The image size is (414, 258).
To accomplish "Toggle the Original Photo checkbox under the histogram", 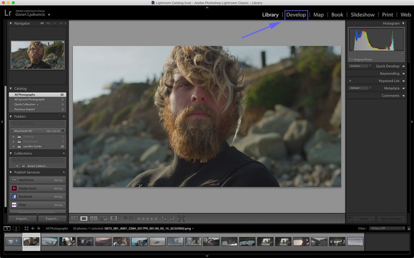I will [x=351, y=59].
